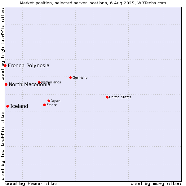Click the "used by fewer sites" axis label
Viewport: 186px width, 186px height.
32,184
